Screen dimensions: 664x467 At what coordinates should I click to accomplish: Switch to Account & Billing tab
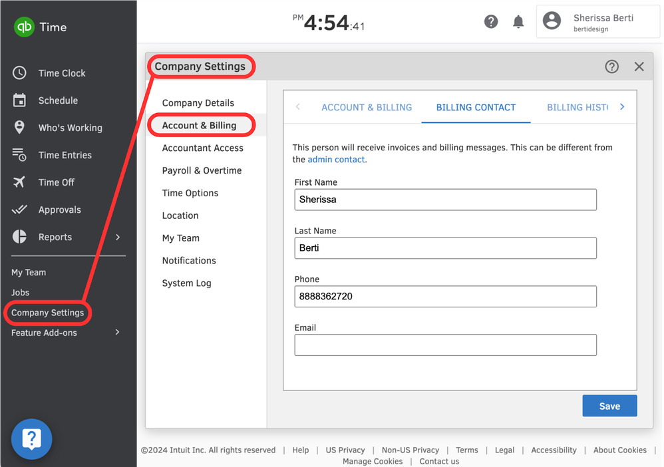point(367,107)
